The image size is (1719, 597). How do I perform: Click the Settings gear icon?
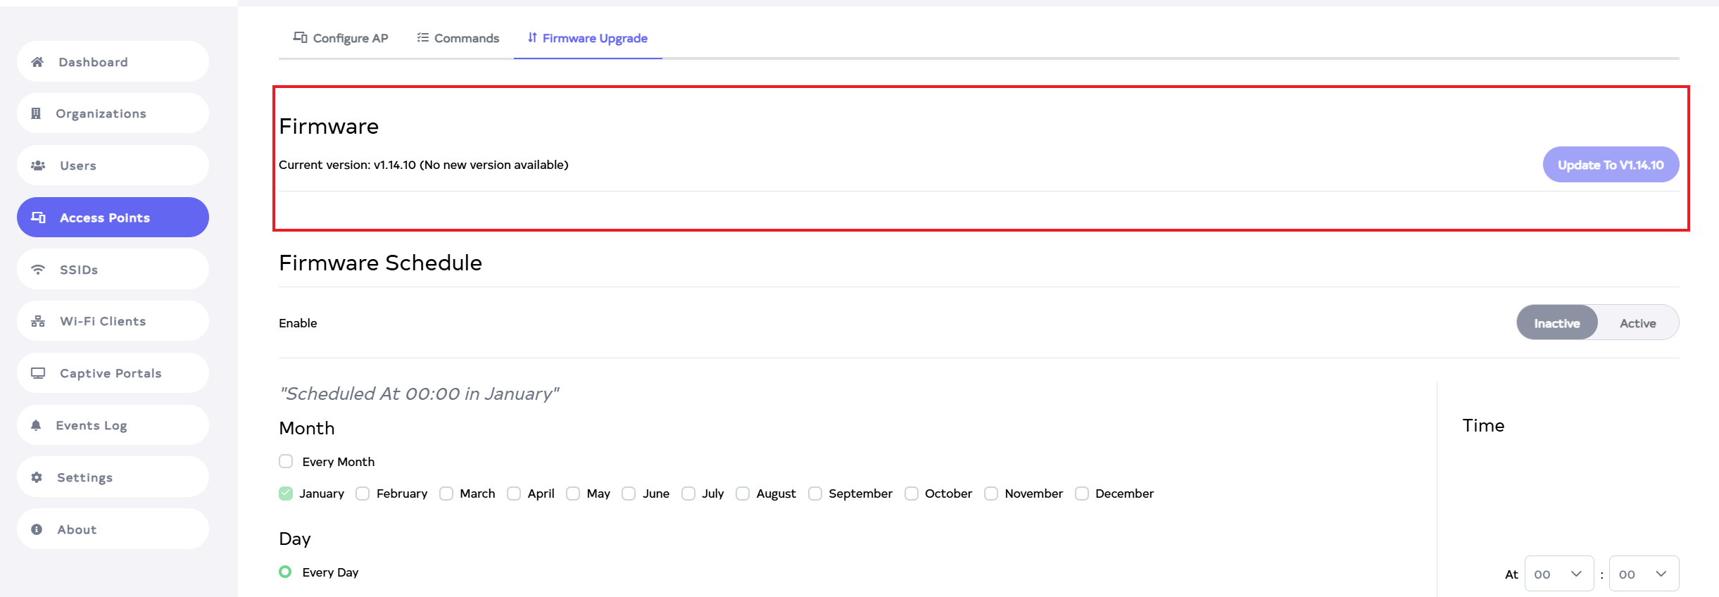(x=37, y=477)
